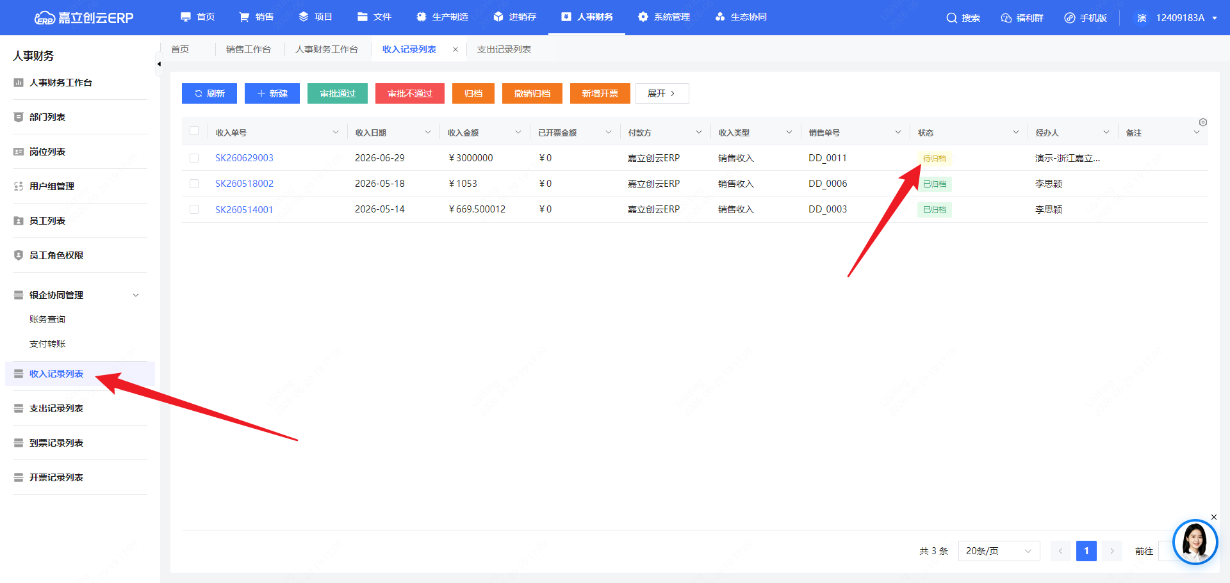The height and width of the screenshot is (583, 1230).
Task: Open income record SK260629003 link
Action: 244,158
